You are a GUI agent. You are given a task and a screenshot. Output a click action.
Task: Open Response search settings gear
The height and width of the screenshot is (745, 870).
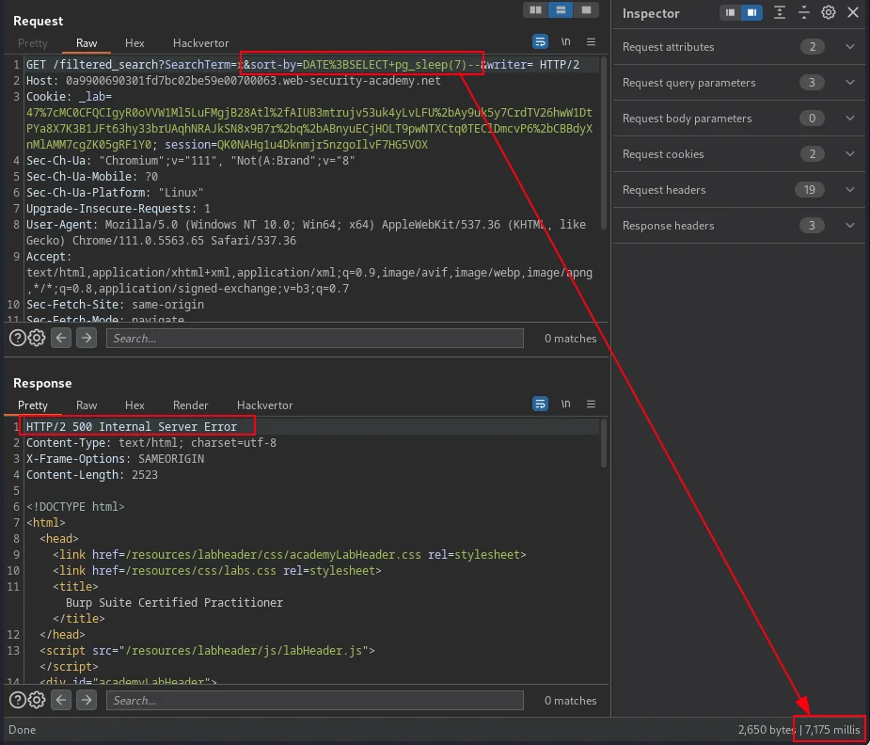point(37,700)
